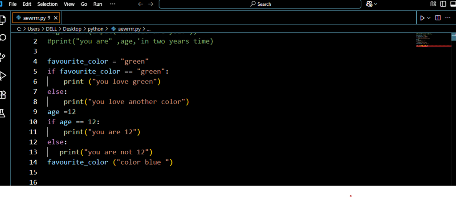Viewport: 456px width, 197px height.
Task: Click the Desktop breadcrumb folder
Action: pyautogui.click(x=72, y=29)
